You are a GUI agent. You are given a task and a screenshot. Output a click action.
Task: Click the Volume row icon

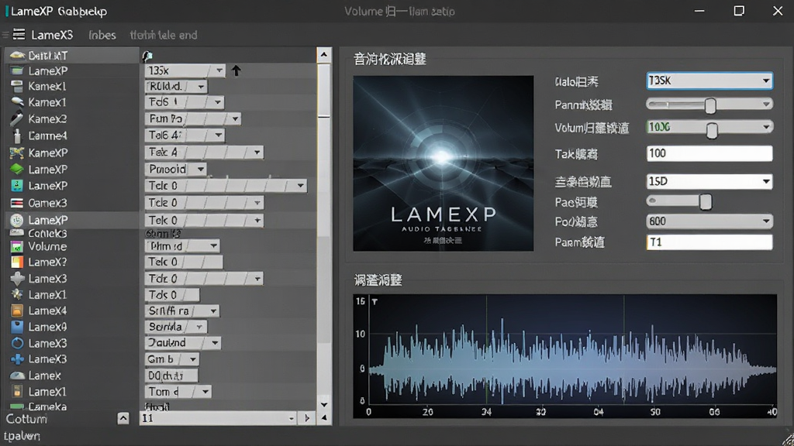[17, 247]
